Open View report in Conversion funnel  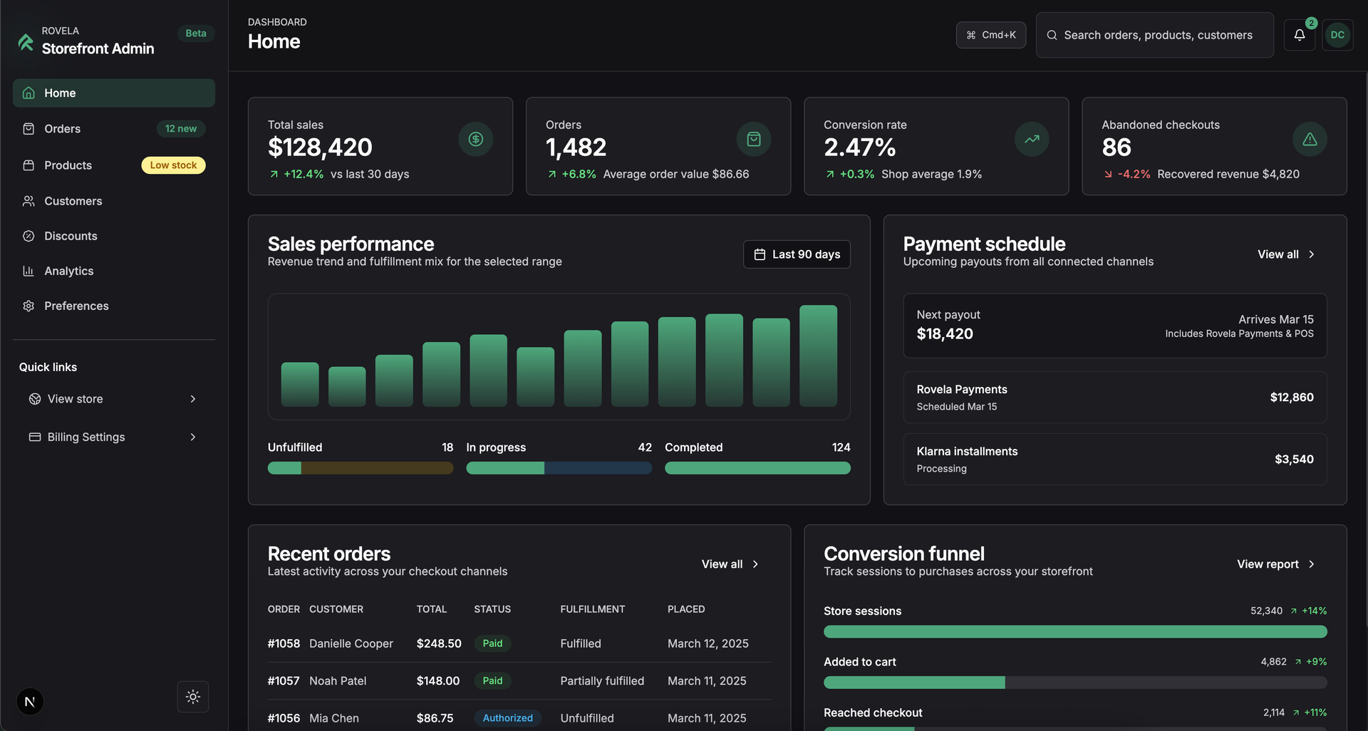(x=1275, y=564)
